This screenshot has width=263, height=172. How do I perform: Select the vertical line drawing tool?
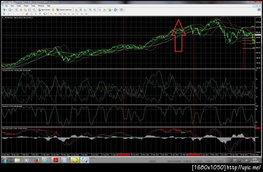[x=14, y=14]
